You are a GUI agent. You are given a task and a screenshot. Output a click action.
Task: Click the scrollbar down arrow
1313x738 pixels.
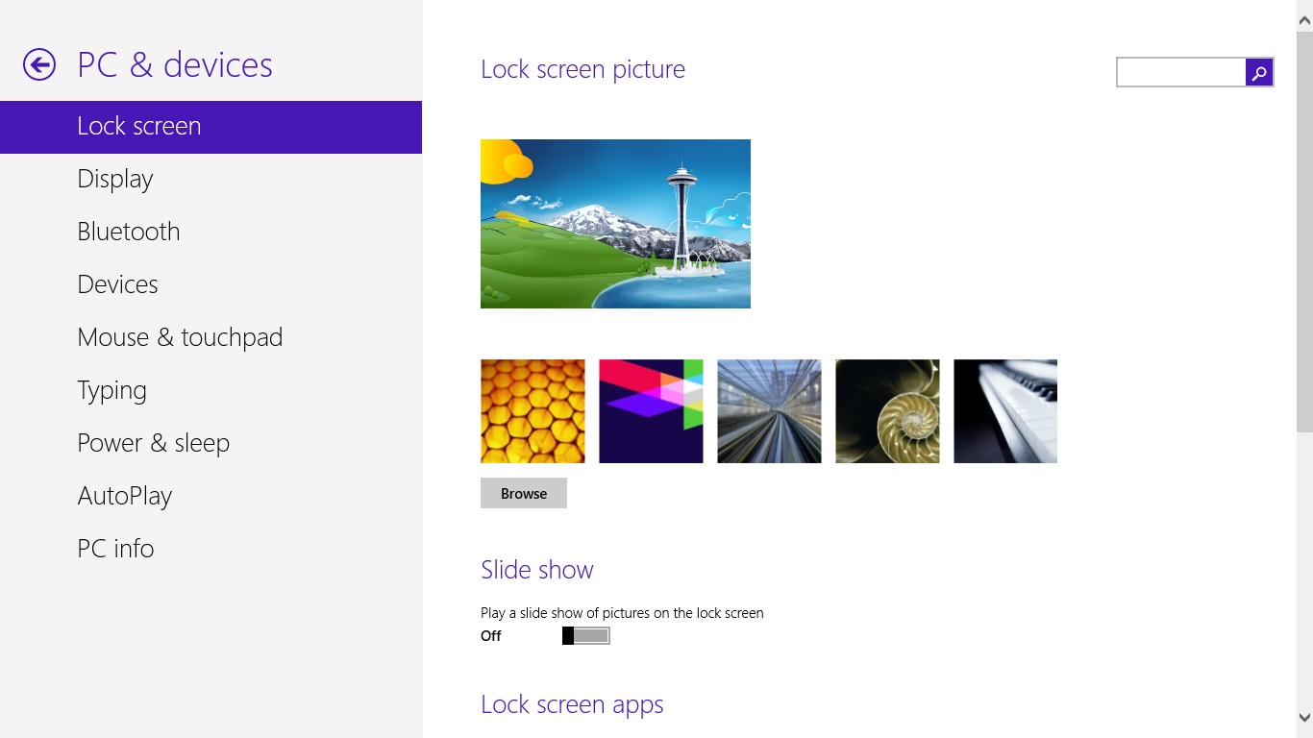point(1304,717)
